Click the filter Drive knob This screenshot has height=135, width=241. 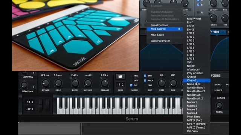tap(214, 18)
